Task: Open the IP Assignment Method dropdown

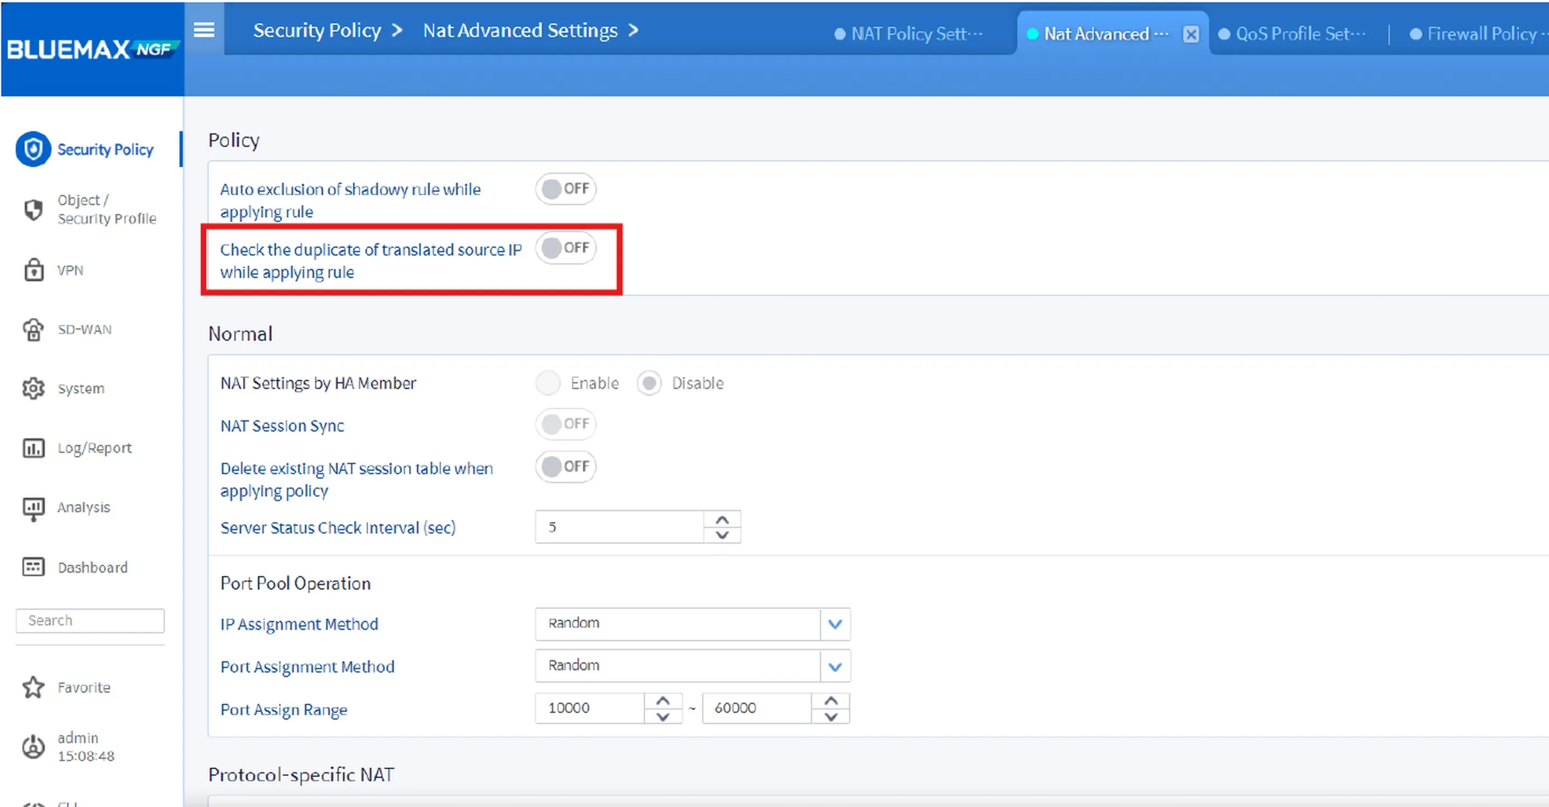Action: pos(835,624)
